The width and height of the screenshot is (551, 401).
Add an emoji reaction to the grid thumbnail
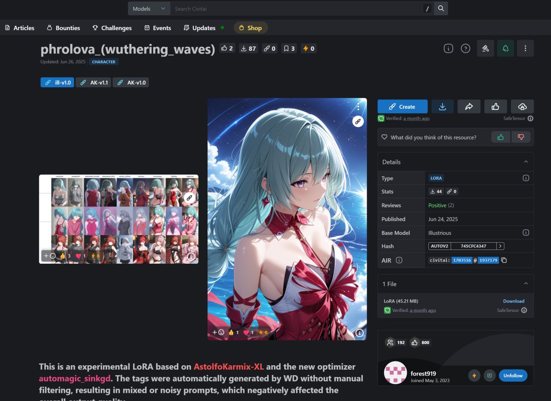tap(49, 256)
